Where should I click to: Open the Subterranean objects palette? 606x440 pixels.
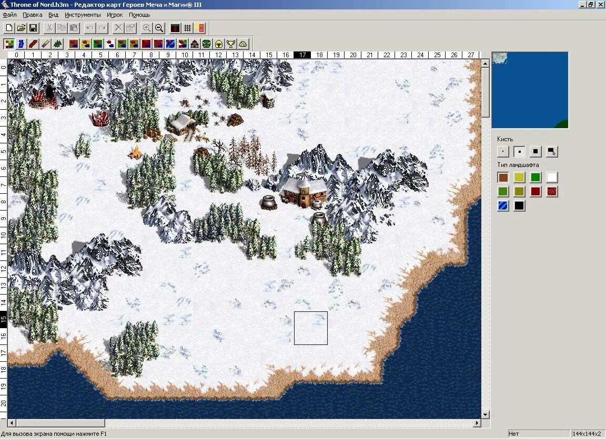146,44
